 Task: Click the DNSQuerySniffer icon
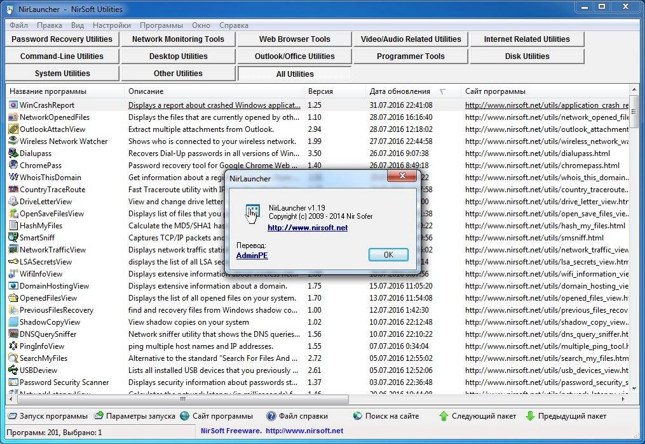click(x=13, y=334)
